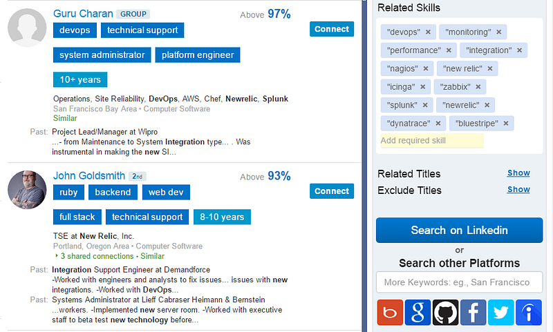This screenshot has height=332, width=553.
Task: Open John Goldsmith's profile photo
Action: click(x=27, y=190)
